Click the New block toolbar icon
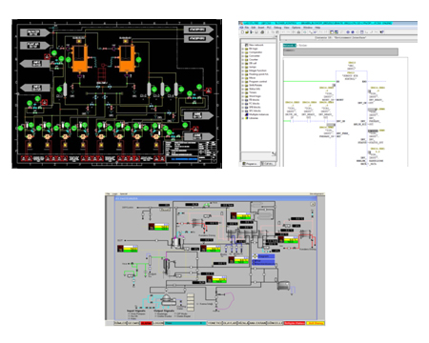The image size is (429, 343). click(242, 32)
